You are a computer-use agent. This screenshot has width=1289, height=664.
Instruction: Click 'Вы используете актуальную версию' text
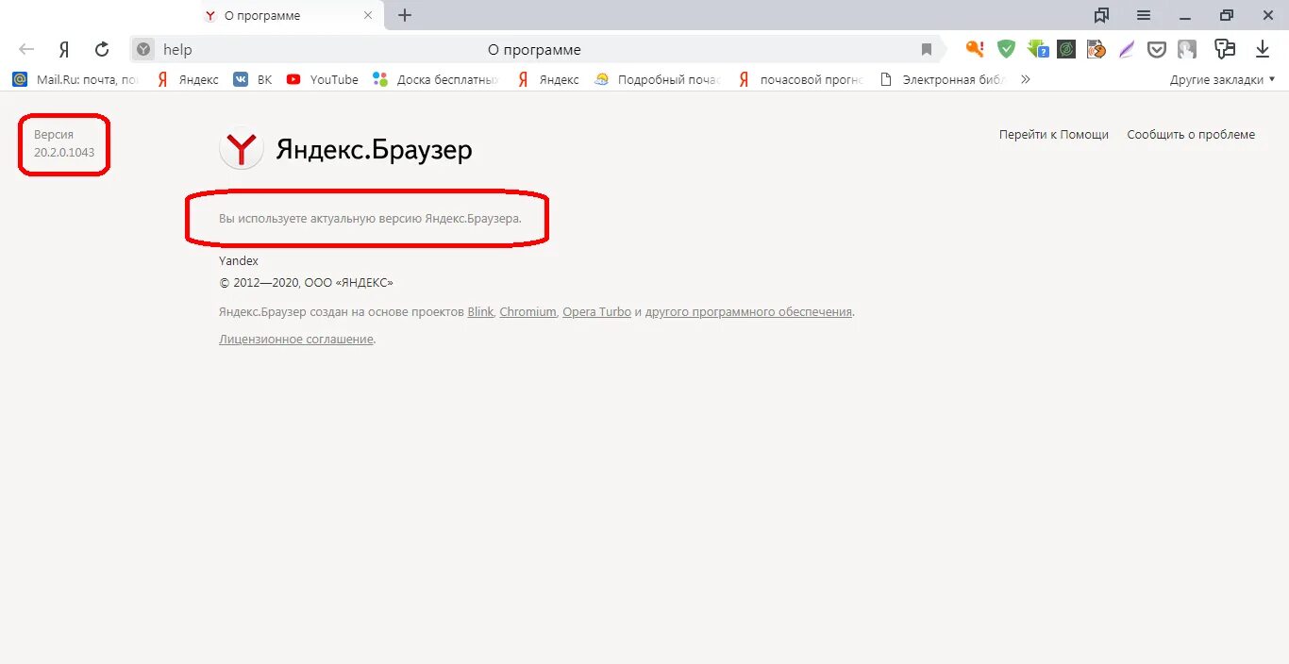(x=370, y=218)
